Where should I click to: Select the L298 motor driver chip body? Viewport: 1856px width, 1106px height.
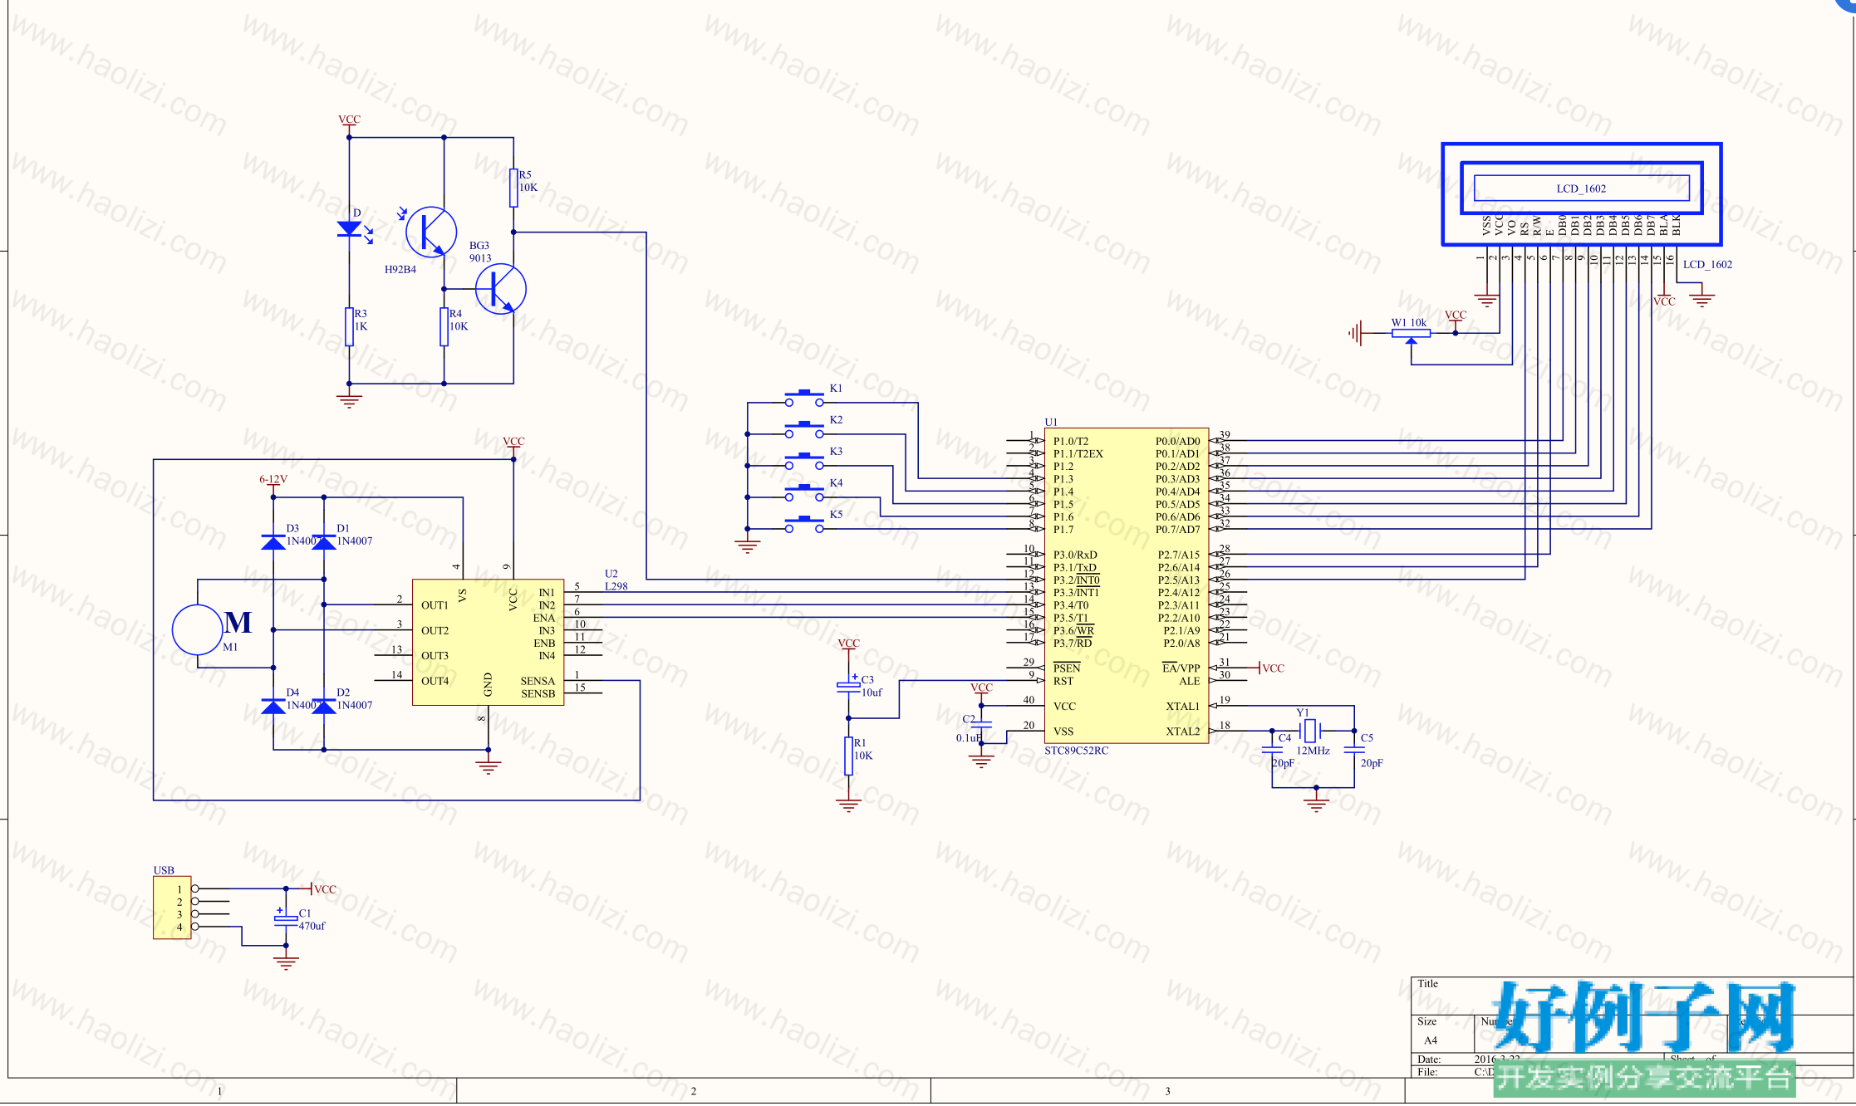coord(488,643)
